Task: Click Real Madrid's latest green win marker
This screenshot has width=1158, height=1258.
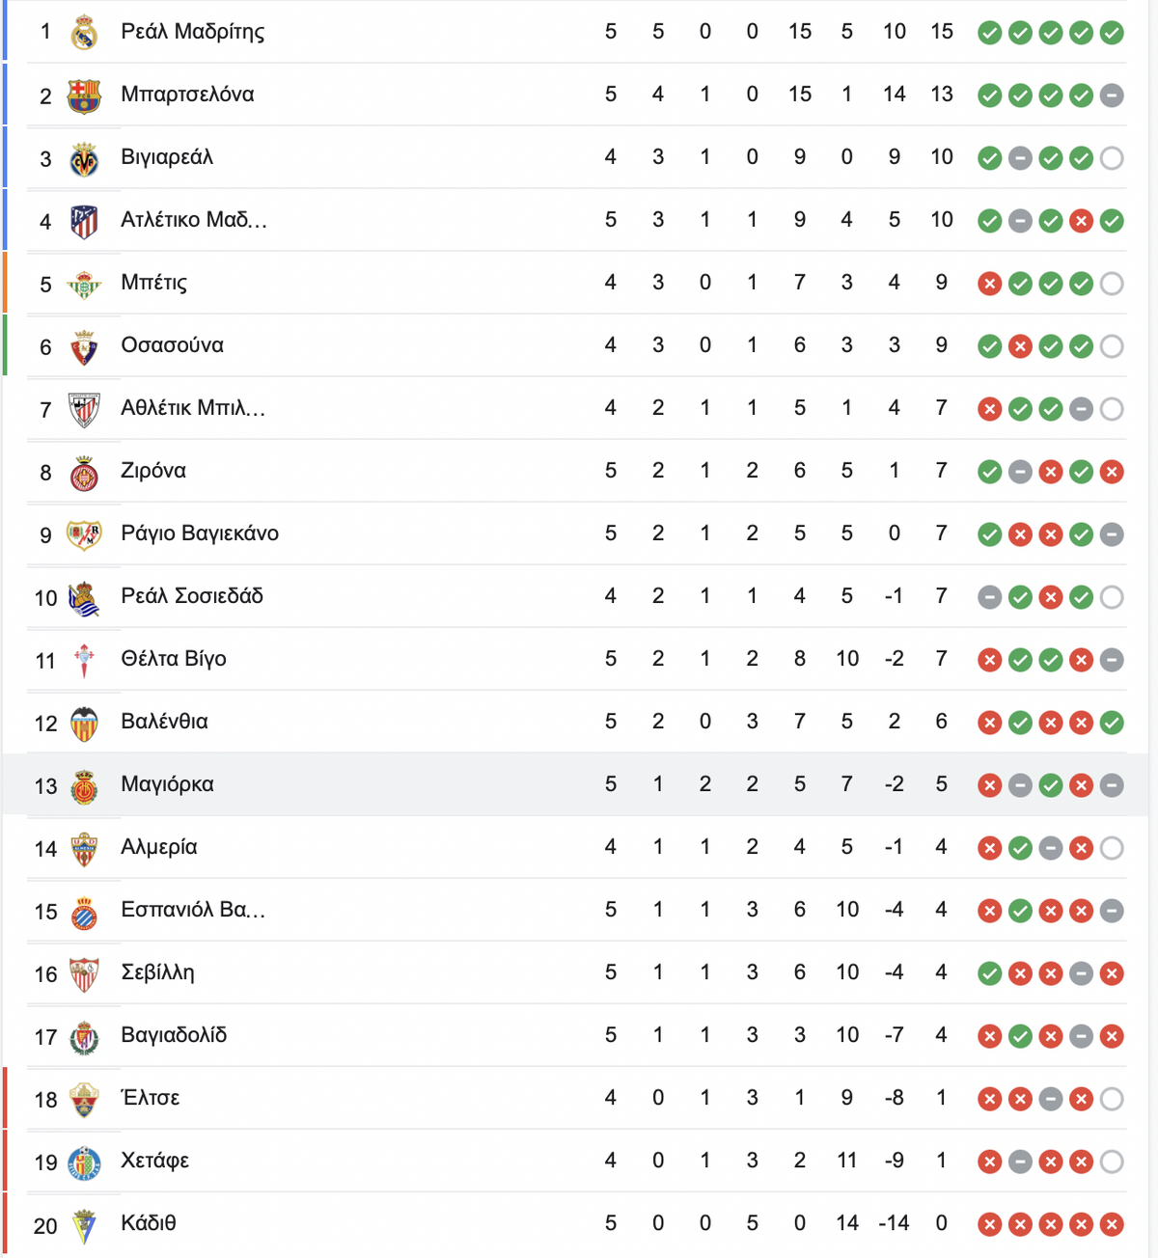Action: click(1112, 33)
